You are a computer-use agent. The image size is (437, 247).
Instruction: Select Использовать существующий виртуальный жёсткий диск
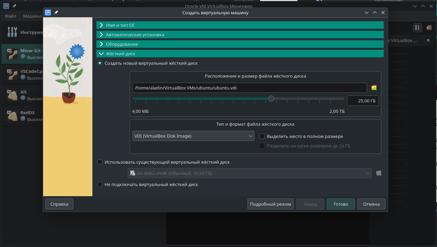pos(100,162)
